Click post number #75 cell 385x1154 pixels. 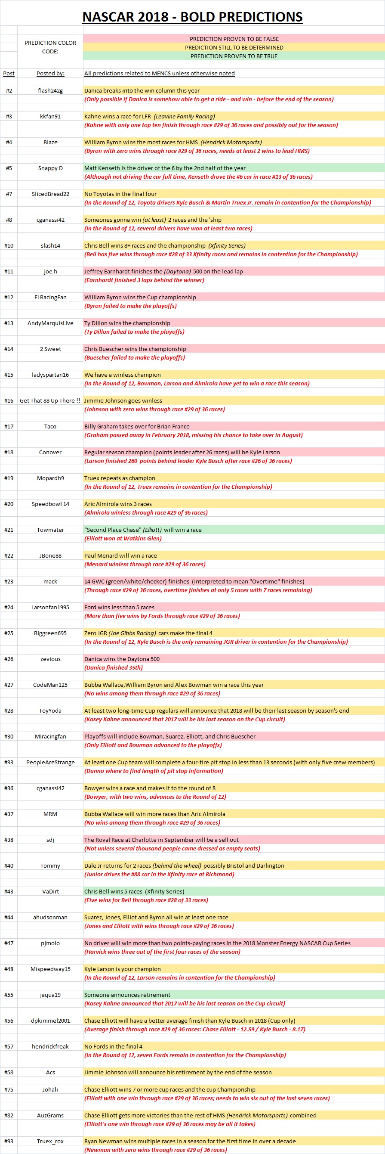coord(9,1089)
